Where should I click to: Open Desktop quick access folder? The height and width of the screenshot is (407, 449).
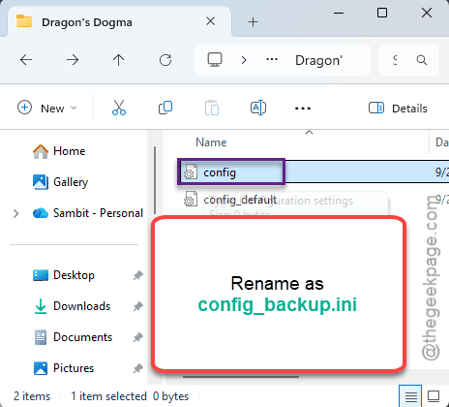pyautogui.click(x=64, y=275)
